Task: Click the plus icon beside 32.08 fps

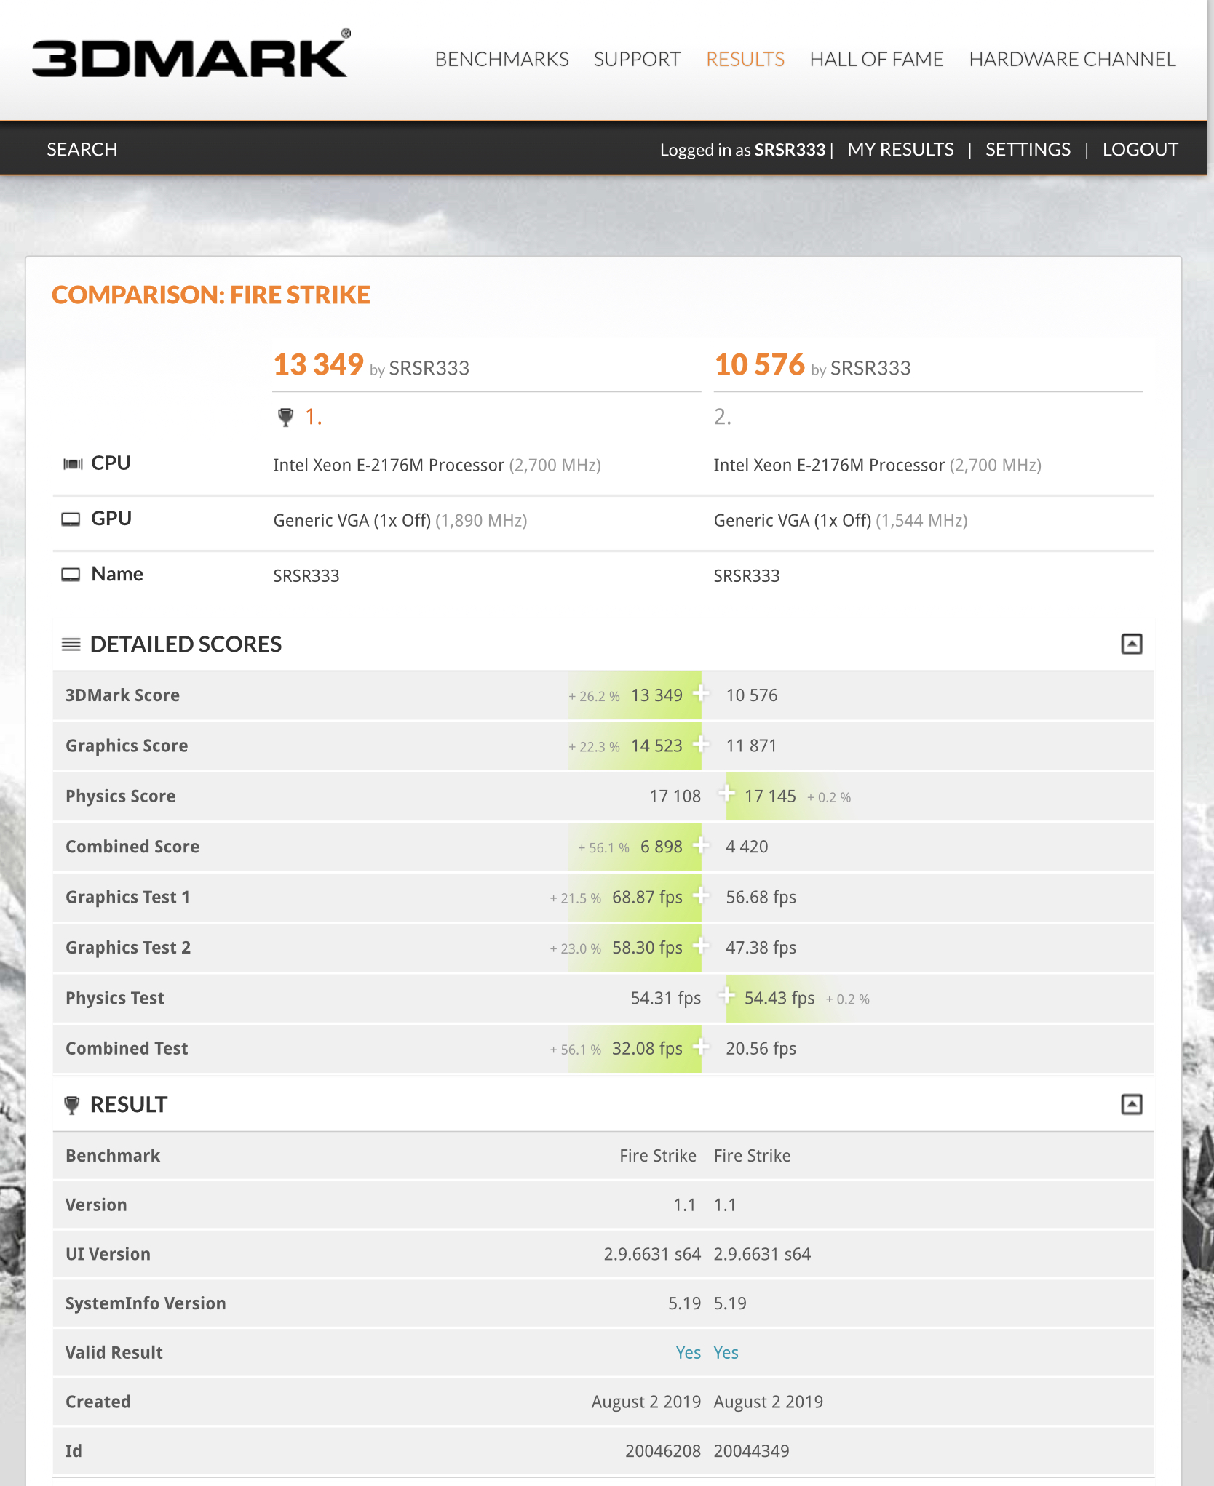Action: click(701, 1047)
